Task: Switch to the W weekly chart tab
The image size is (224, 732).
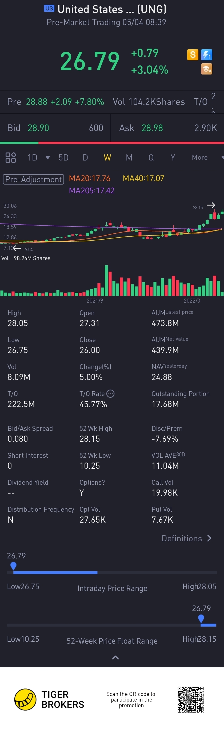Action: pyautogui.click(x=107, y=157)
